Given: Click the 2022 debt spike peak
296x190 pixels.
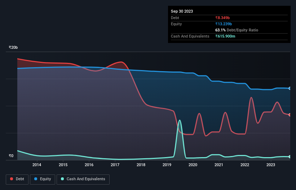Looking at the screenshot, I should click(x=251, y=98).
